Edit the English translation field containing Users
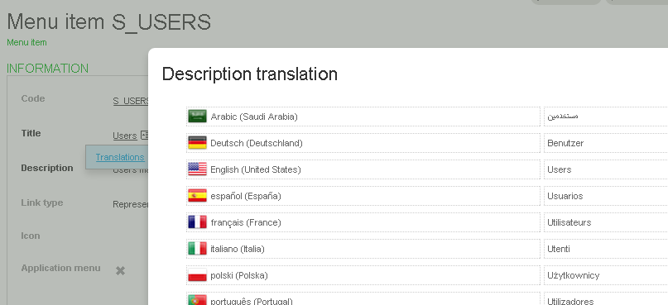 point(606,169)
